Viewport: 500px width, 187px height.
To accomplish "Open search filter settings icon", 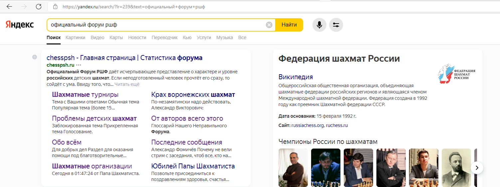I will (x=336, y=25).
